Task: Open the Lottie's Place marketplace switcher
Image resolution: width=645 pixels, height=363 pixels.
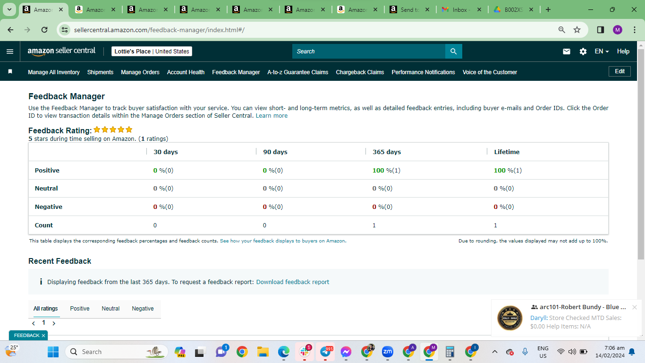Action: tap(152, 52)
